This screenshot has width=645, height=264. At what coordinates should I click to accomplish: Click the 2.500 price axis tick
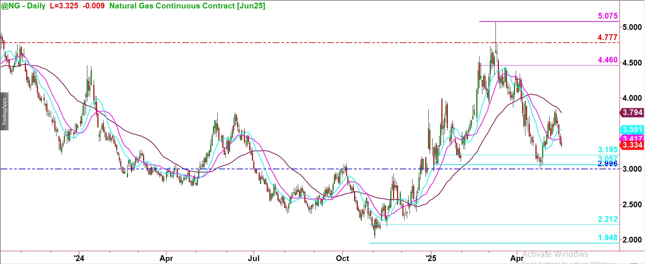pos(632,205)
